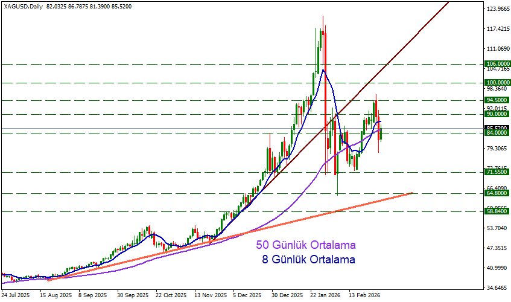Click the 50 Günlük Ortalama legend text
The height and width of the screenshot is (302, 511).
306,245
